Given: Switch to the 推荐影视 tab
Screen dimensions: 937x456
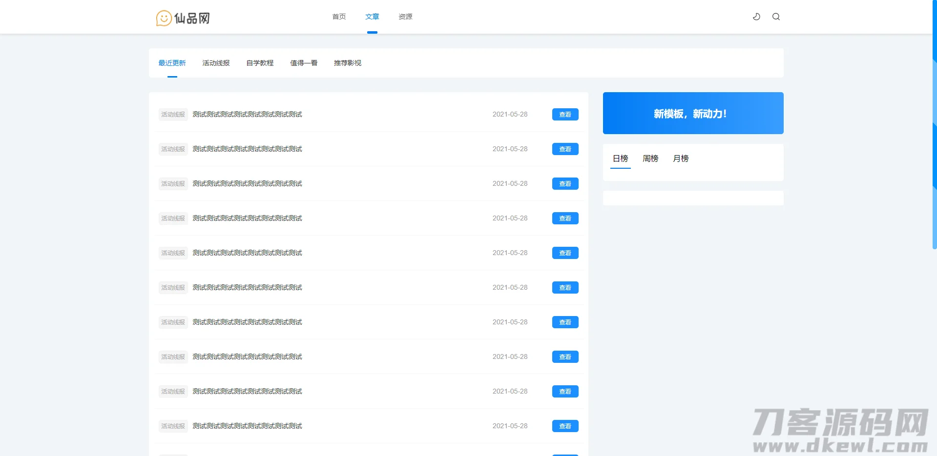Looking at the screenshot, I should 346,63.
